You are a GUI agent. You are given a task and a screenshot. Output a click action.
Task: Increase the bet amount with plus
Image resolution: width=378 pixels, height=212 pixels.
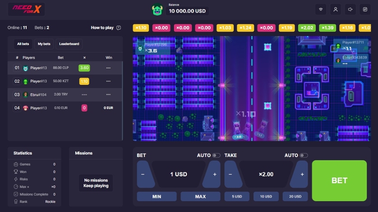pyautogui.click(x=214, y=174)
